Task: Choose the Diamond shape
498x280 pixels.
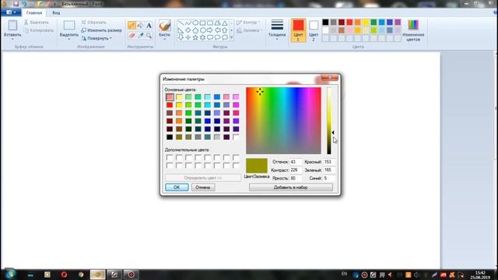Action: [x=188, y=30]
